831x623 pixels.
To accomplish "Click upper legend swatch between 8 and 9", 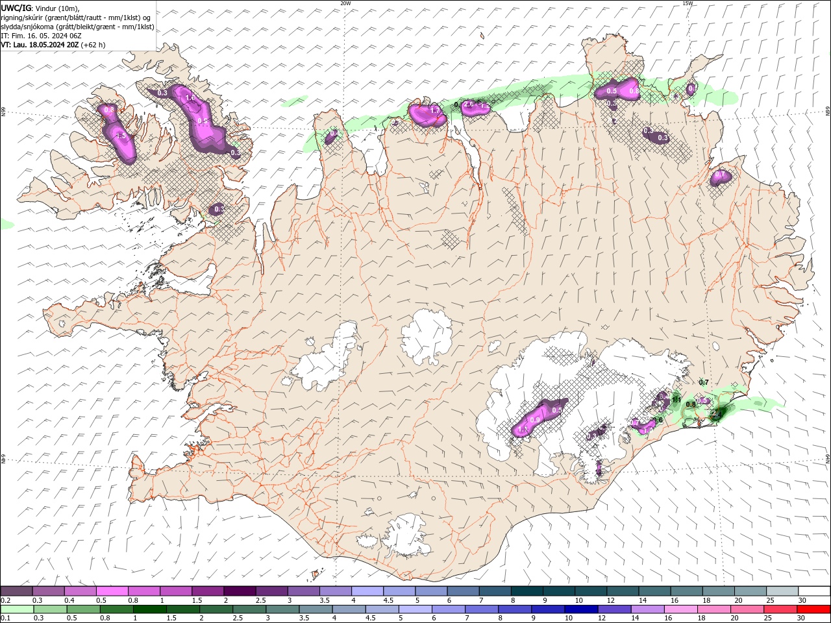I will 527,591.
